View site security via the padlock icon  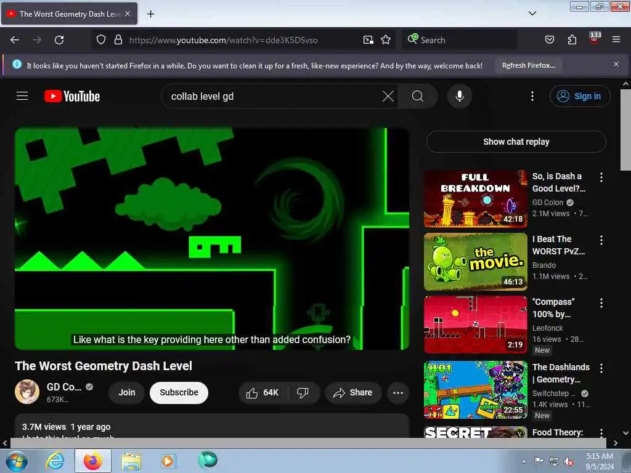pyautogui.click(x=118, y=40)
